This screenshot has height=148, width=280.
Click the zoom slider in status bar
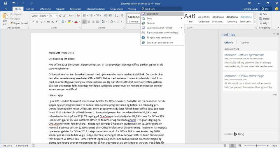pyautogui.click(x=256, y=145)
